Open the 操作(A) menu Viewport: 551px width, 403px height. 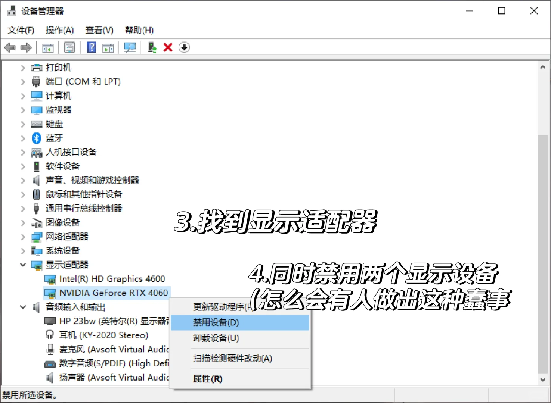(60, 30)
